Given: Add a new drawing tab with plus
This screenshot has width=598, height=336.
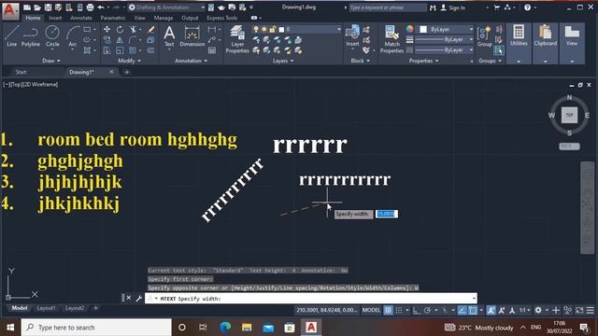Looking at the screenshot, I should [x=127, y=72].
